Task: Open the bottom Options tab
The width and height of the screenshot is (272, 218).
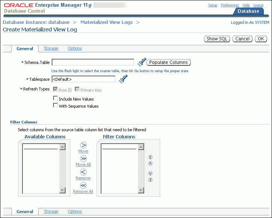Action: tap(75, 211)
